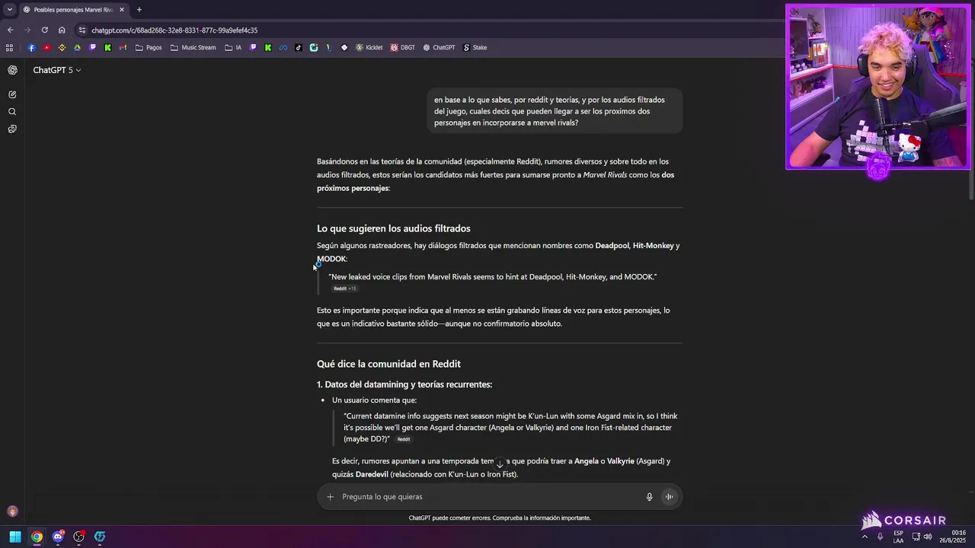This screenshot has height=548, width=975.
Task: Open the 'Reddit +15' source citation chip
Action: [345, 288]
